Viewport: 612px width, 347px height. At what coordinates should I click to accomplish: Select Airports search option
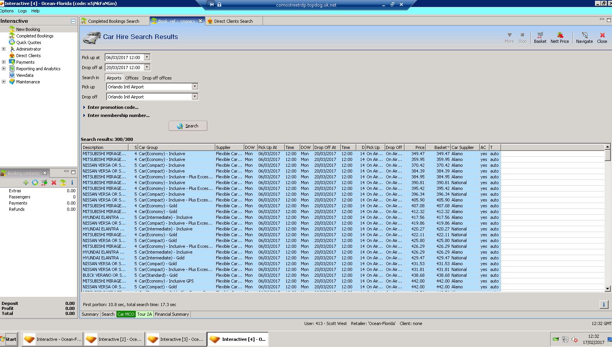(114, 78)
